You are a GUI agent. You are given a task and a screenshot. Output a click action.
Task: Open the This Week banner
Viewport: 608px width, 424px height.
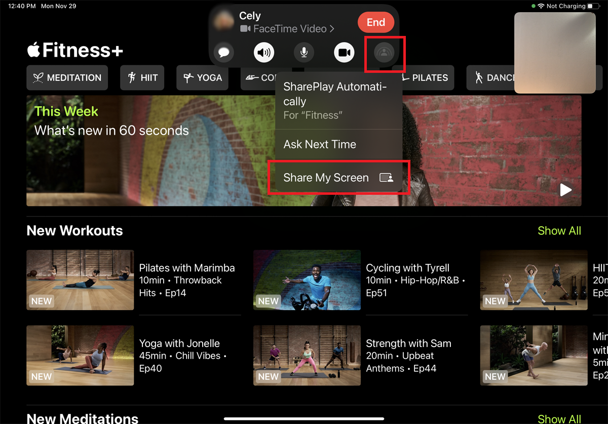point(304,151)
